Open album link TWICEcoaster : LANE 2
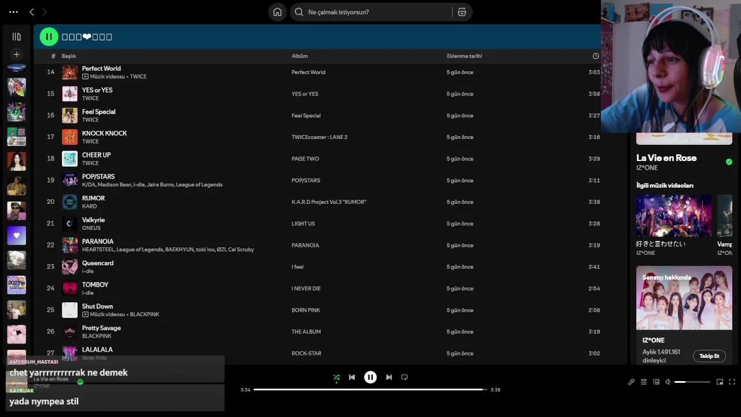 click(320, 137)
